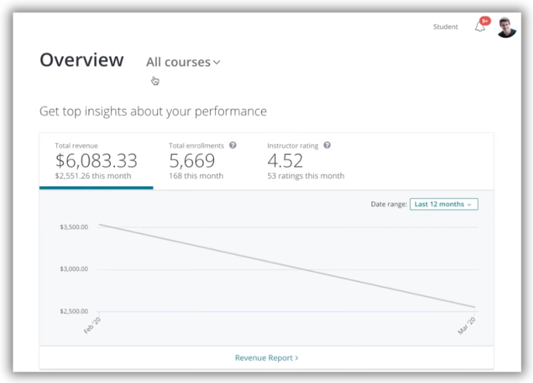The image size is (533, 383).
Task: Click the Mar '20 chart data point
Action: point(474,307)
